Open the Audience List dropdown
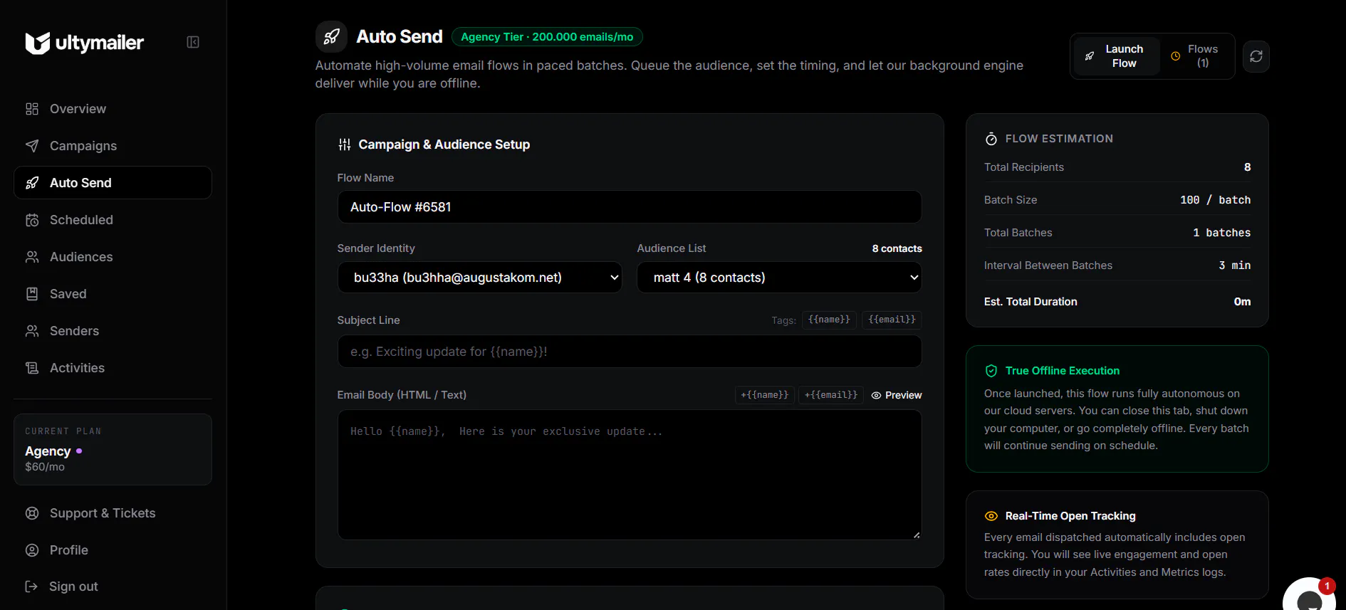Screen dimensions: 1346x610 pos(779,278)
